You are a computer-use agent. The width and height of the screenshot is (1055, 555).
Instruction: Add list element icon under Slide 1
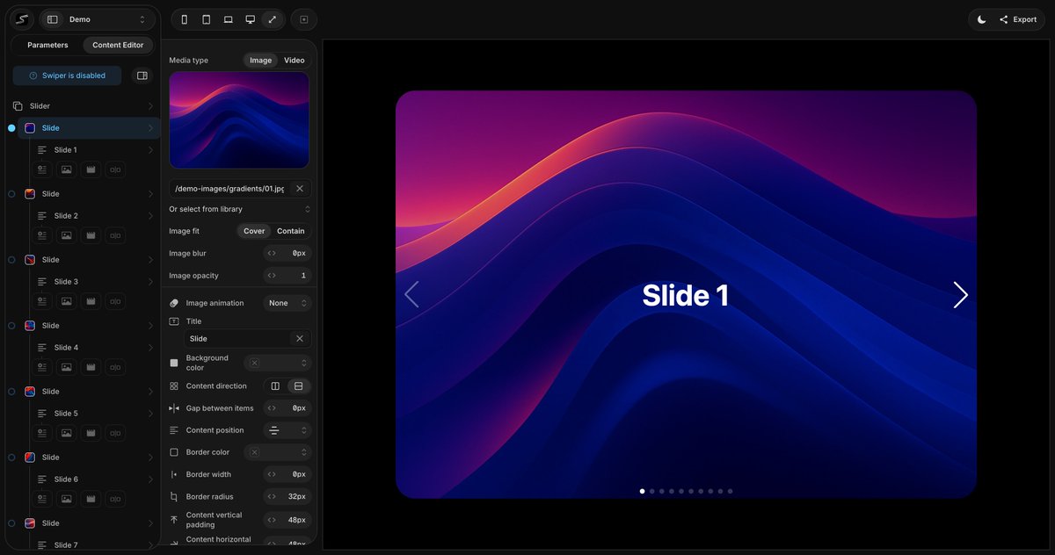pos(42,169)
